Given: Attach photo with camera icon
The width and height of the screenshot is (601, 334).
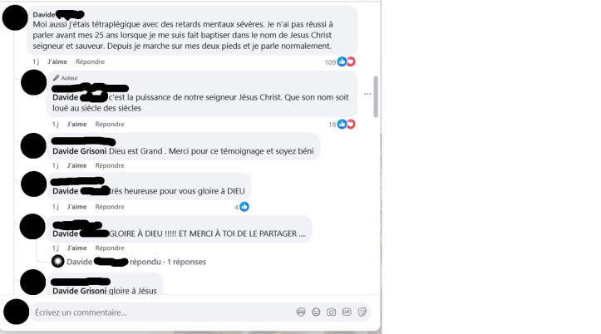Looking at the screenshot, I should (x=331, y=312).
